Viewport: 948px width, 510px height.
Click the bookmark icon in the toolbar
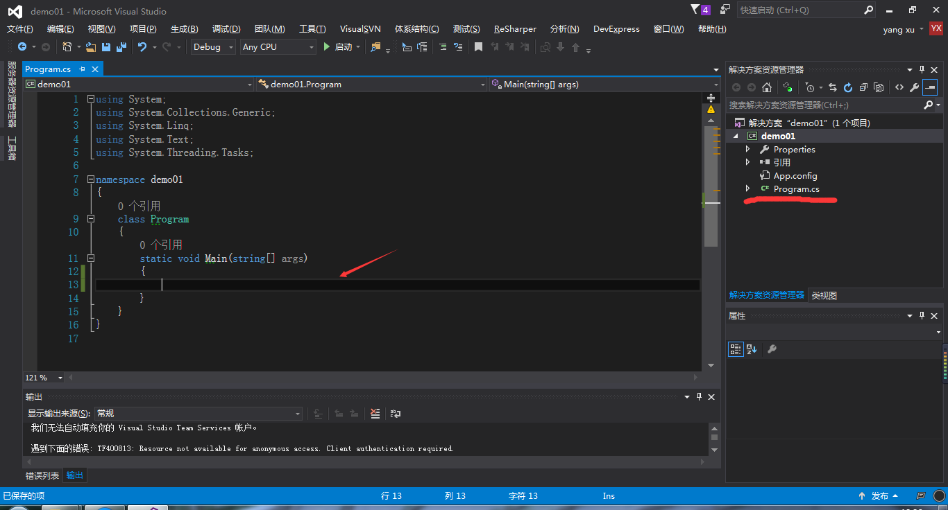click(x=478, y=47)
